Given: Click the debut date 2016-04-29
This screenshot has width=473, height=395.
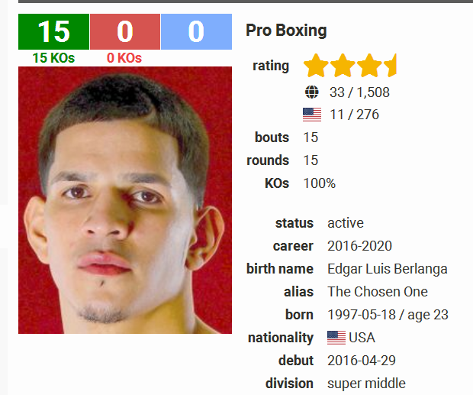Looking at the screenshot, I should 362,361.
